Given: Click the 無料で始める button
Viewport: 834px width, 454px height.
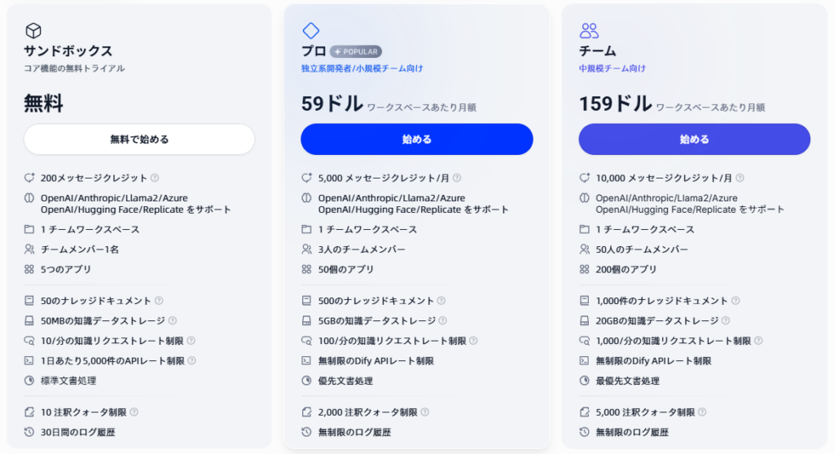Looking at the screenshot, I should 139,139.
